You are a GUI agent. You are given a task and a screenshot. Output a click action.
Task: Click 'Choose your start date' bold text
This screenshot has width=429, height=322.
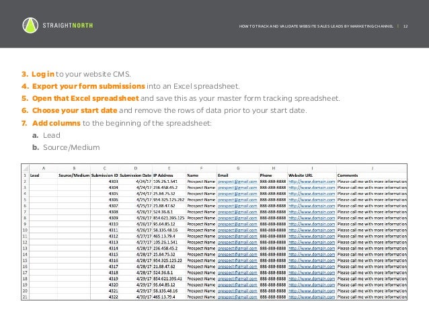(75, 110)
